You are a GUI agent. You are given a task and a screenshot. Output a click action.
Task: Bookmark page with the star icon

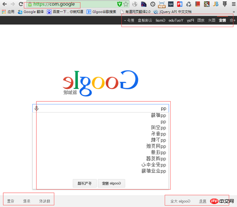(126, 4)
